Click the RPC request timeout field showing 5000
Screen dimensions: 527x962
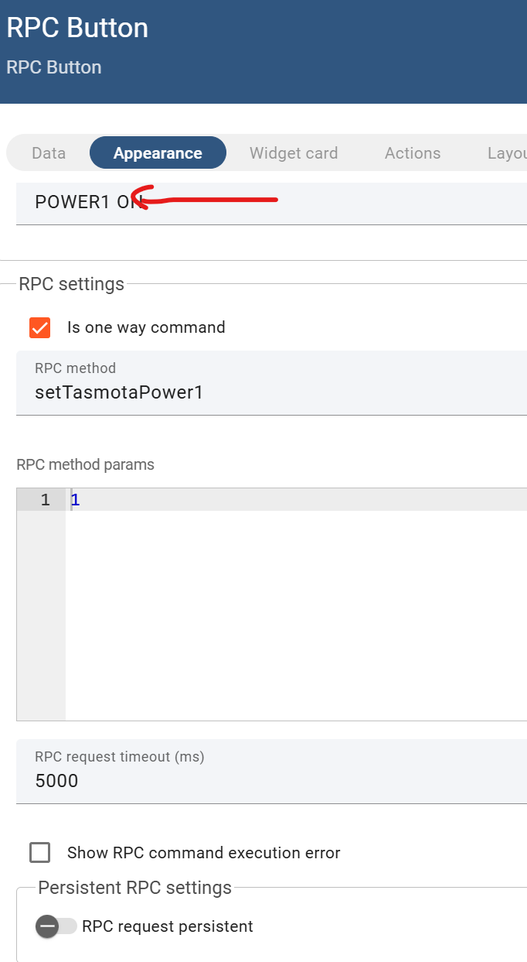[271, 772]
